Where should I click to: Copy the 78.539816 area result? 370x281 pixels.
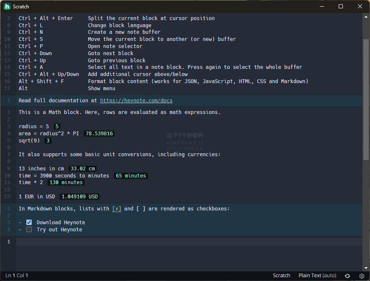coord(99,134)
